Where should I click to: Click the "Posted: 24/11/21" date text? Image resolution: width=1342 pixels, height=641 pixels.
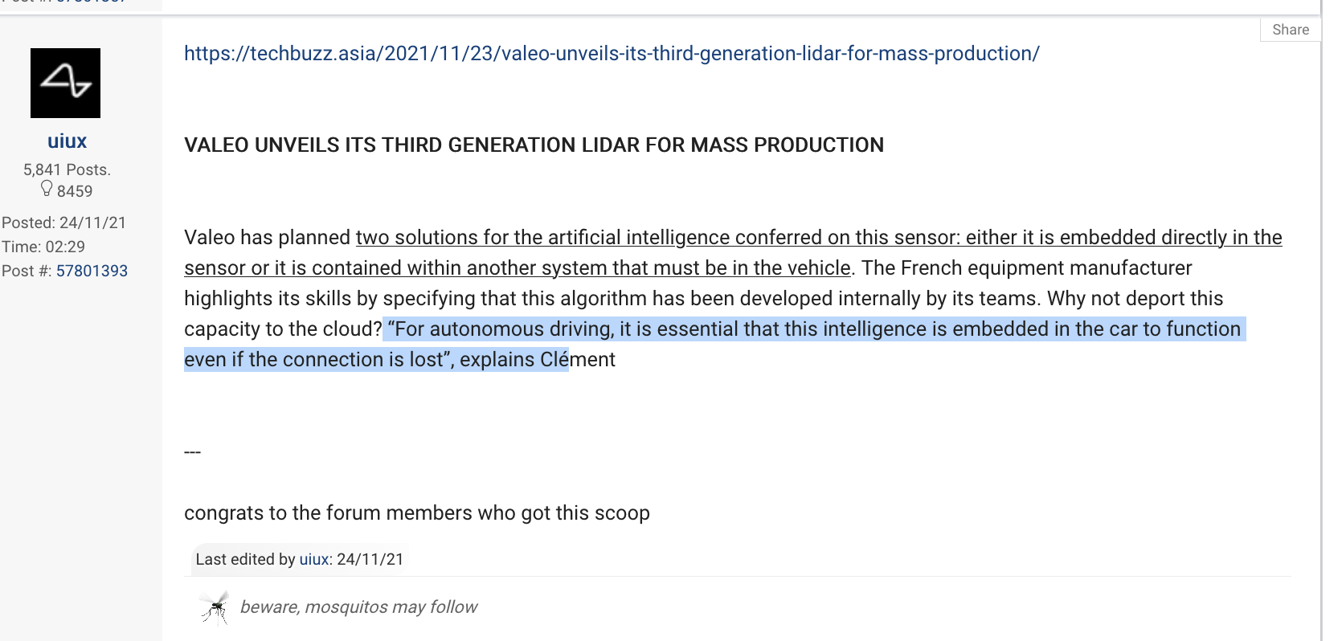point(64,223)
